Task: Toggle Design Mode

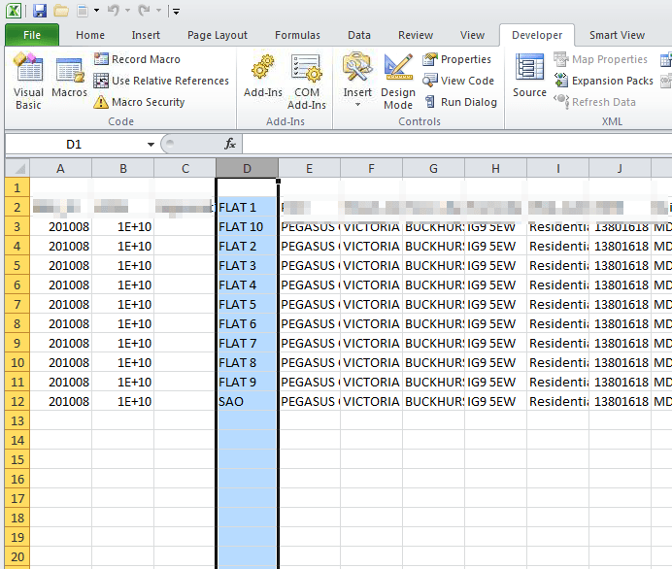Action: coord(398,81)
